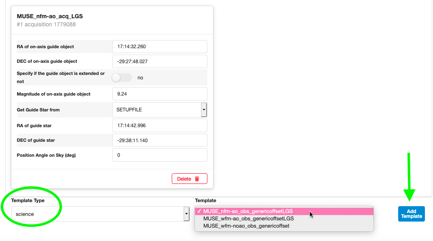Screen dimensions: 433x241
Task: Click the trash icon on Delete button
Action: 197,179
